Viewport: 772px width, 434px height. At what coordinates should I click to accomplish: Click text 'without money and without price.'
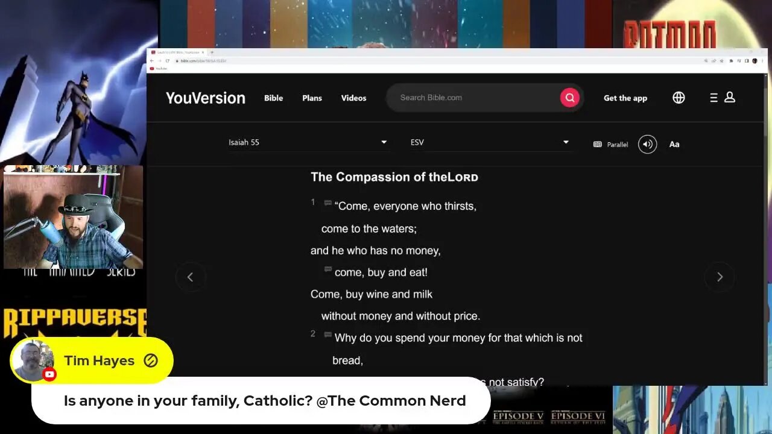(x=400, y=316)
